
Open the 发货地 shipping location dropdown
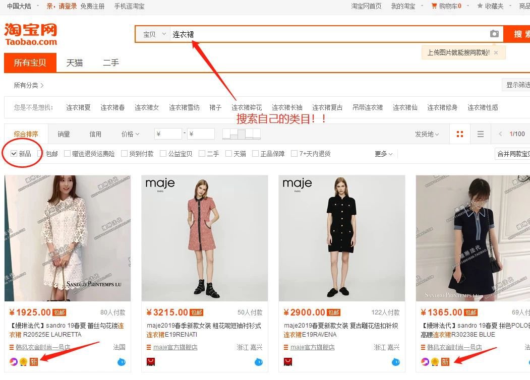(x=427, y=134)
